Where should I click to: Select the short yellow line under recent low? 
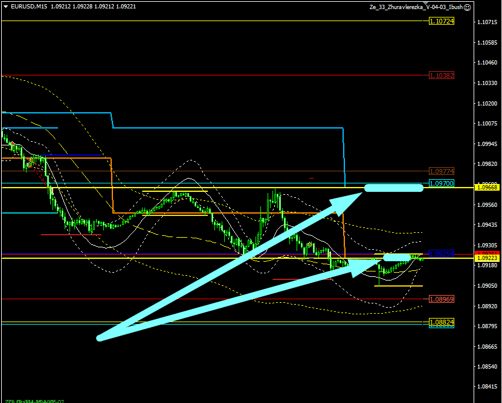tap(398, 285)
